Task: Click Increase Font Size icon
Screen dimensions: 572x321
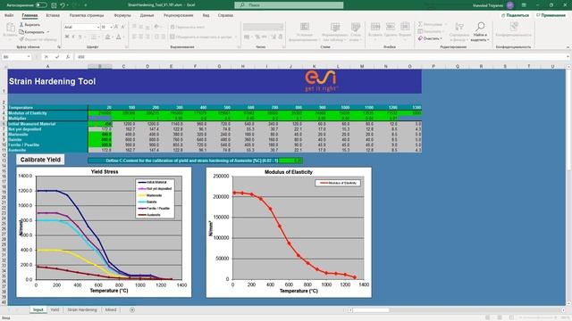Action: [x=116, y=27]
